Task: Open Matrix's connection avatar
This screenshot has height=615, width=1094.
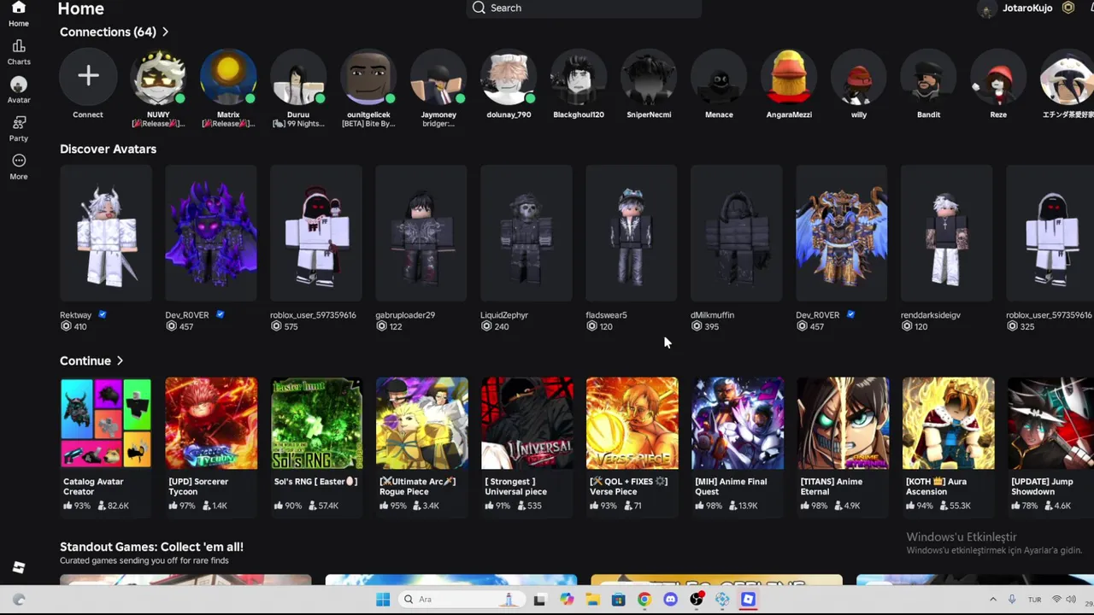Action: pos(228,76)
